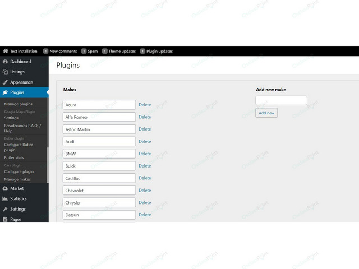
Task: Open Configure Butler plugin submenu
Action: point(19,147)
